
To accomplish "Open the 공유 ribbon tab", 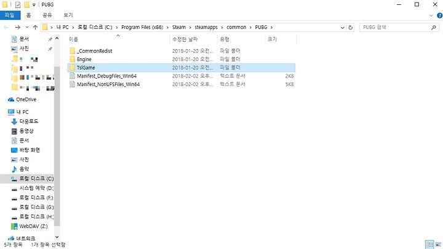I will coord(47,15).
